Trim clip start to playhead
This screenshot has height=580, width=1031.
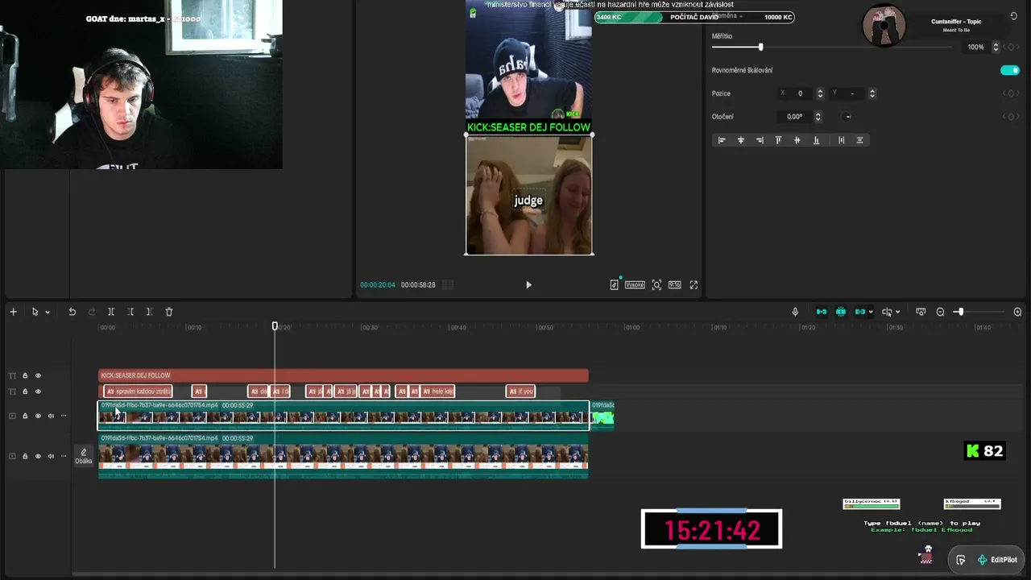tap(130, 312)
